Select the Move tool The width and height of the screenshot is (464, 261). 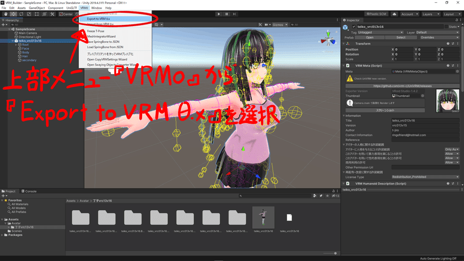click(x=13, y=14)
